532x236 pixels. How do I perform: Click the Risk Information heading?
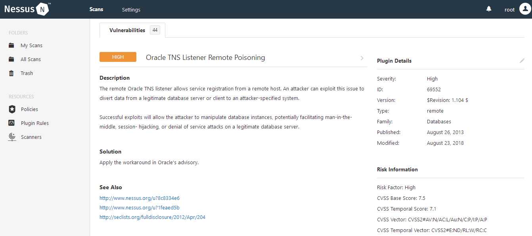[x=397, y=169]
